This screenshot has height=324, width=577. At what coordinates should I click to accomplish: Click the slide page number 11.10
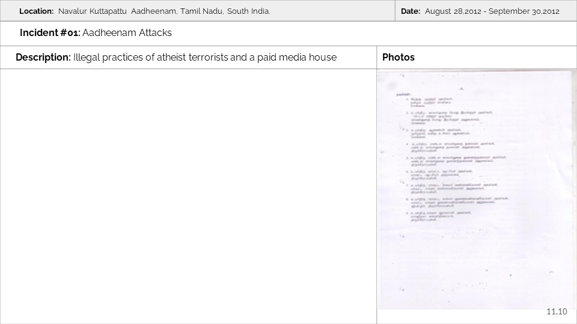click(x=557, y=311)
